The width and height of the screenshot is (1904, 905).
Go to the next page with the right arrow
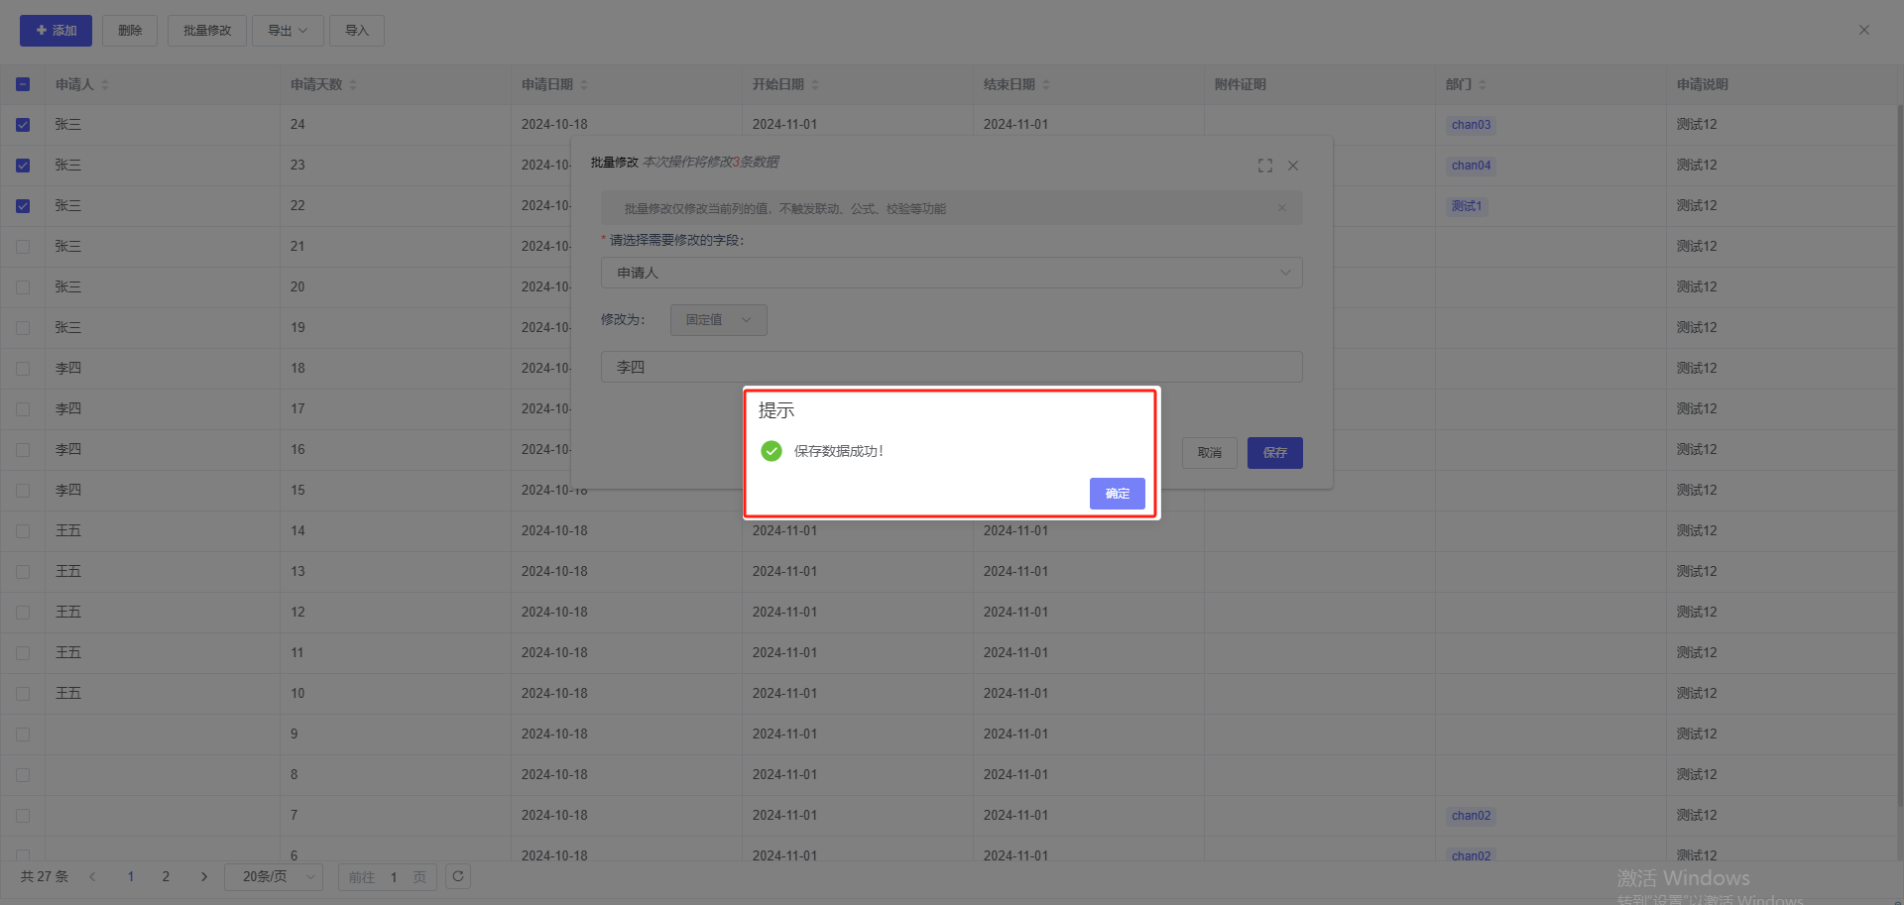204,876
